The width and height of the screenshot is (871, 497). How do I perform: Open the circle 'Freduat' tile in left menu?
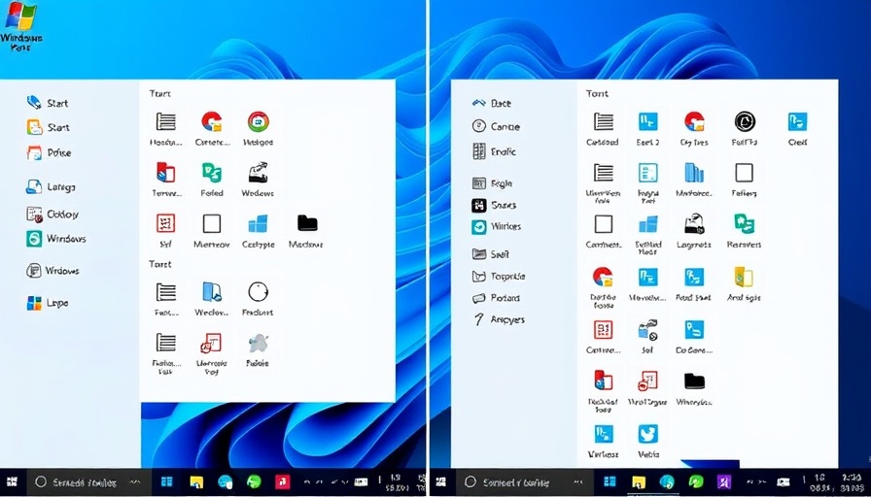258,299
